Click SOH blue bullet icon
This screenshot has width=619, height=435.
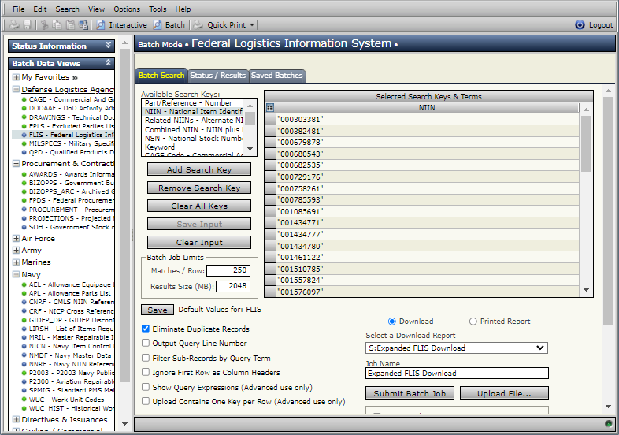point(24,227)
